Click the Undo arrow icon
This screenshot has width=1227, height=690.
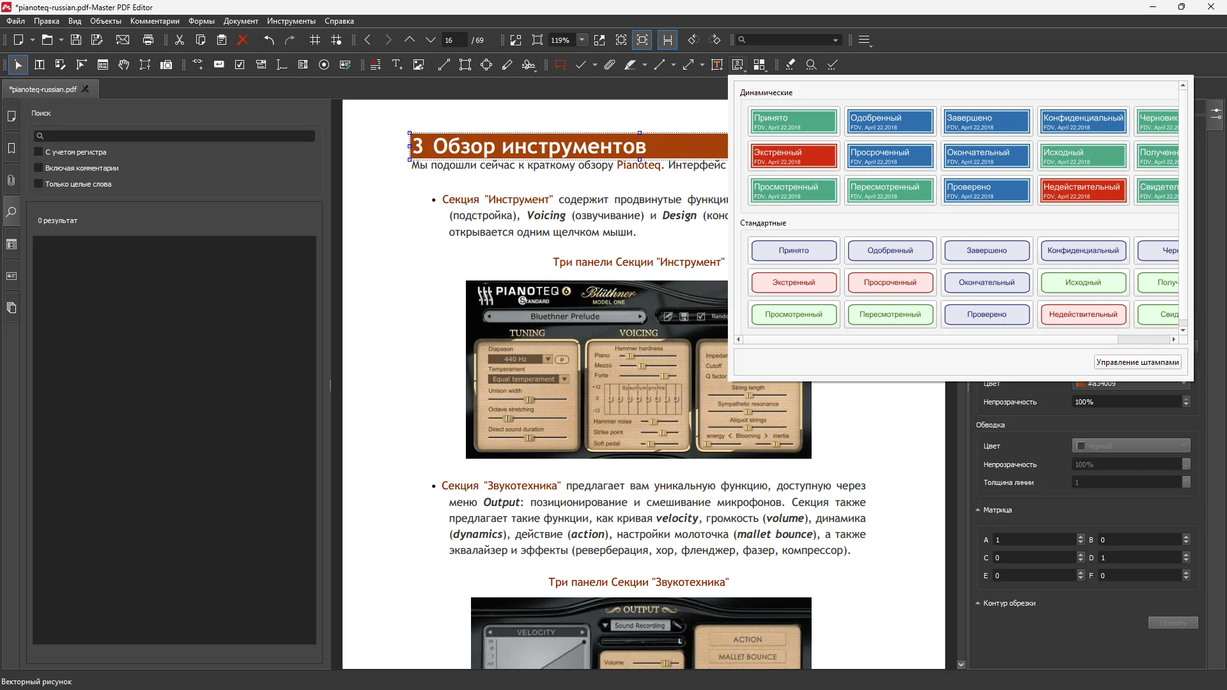pos(269,40)
